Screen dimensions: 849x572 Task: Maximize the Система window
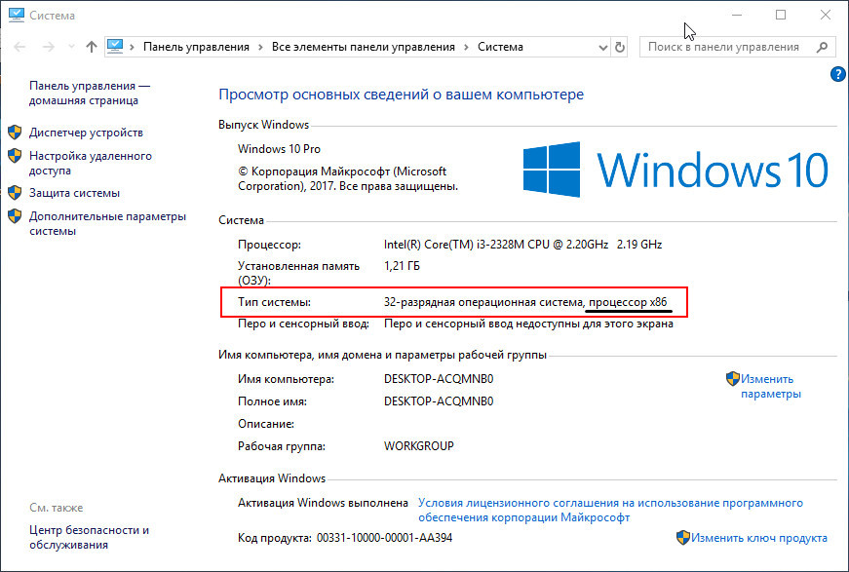pyautogui.click(x=781, y=16)
